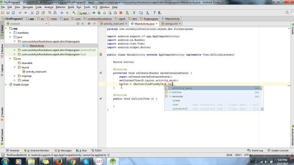The width and height of the screenshot is (294, 165).
Task: Open the app run configuration dropdown
Action: click(x=84, y=13)
